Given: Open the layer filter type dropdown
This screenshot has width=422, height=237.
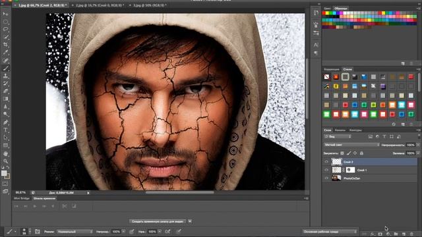Looking at the screenshot, I should pos(338,137).
